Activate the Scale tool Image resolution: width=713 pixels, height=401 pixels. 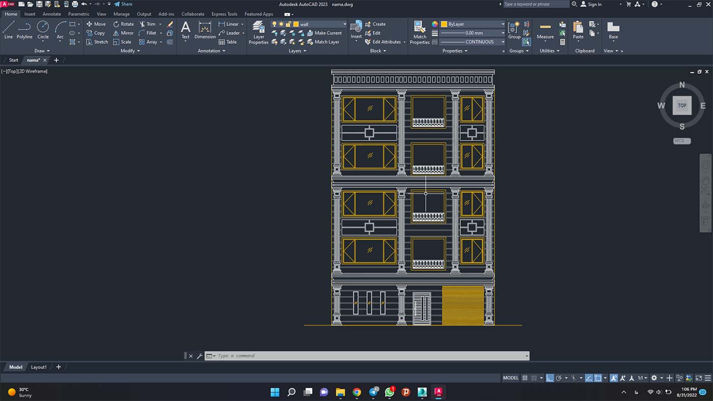click(122, 42)
